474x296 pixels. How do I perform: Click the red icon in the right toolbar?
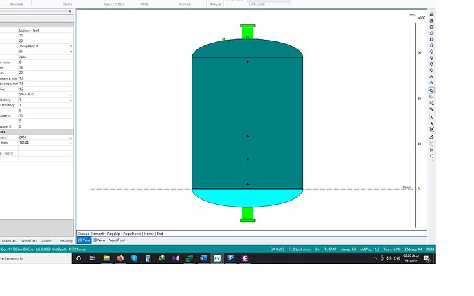[x=431, y=137]
